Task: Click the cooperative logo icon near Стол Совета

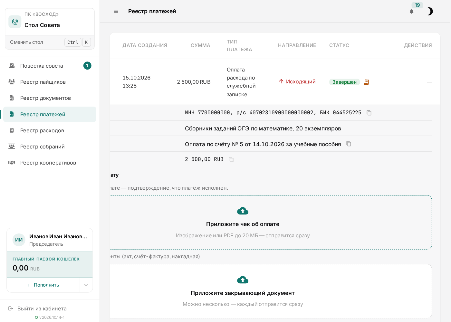Action: tap(15, 22)
